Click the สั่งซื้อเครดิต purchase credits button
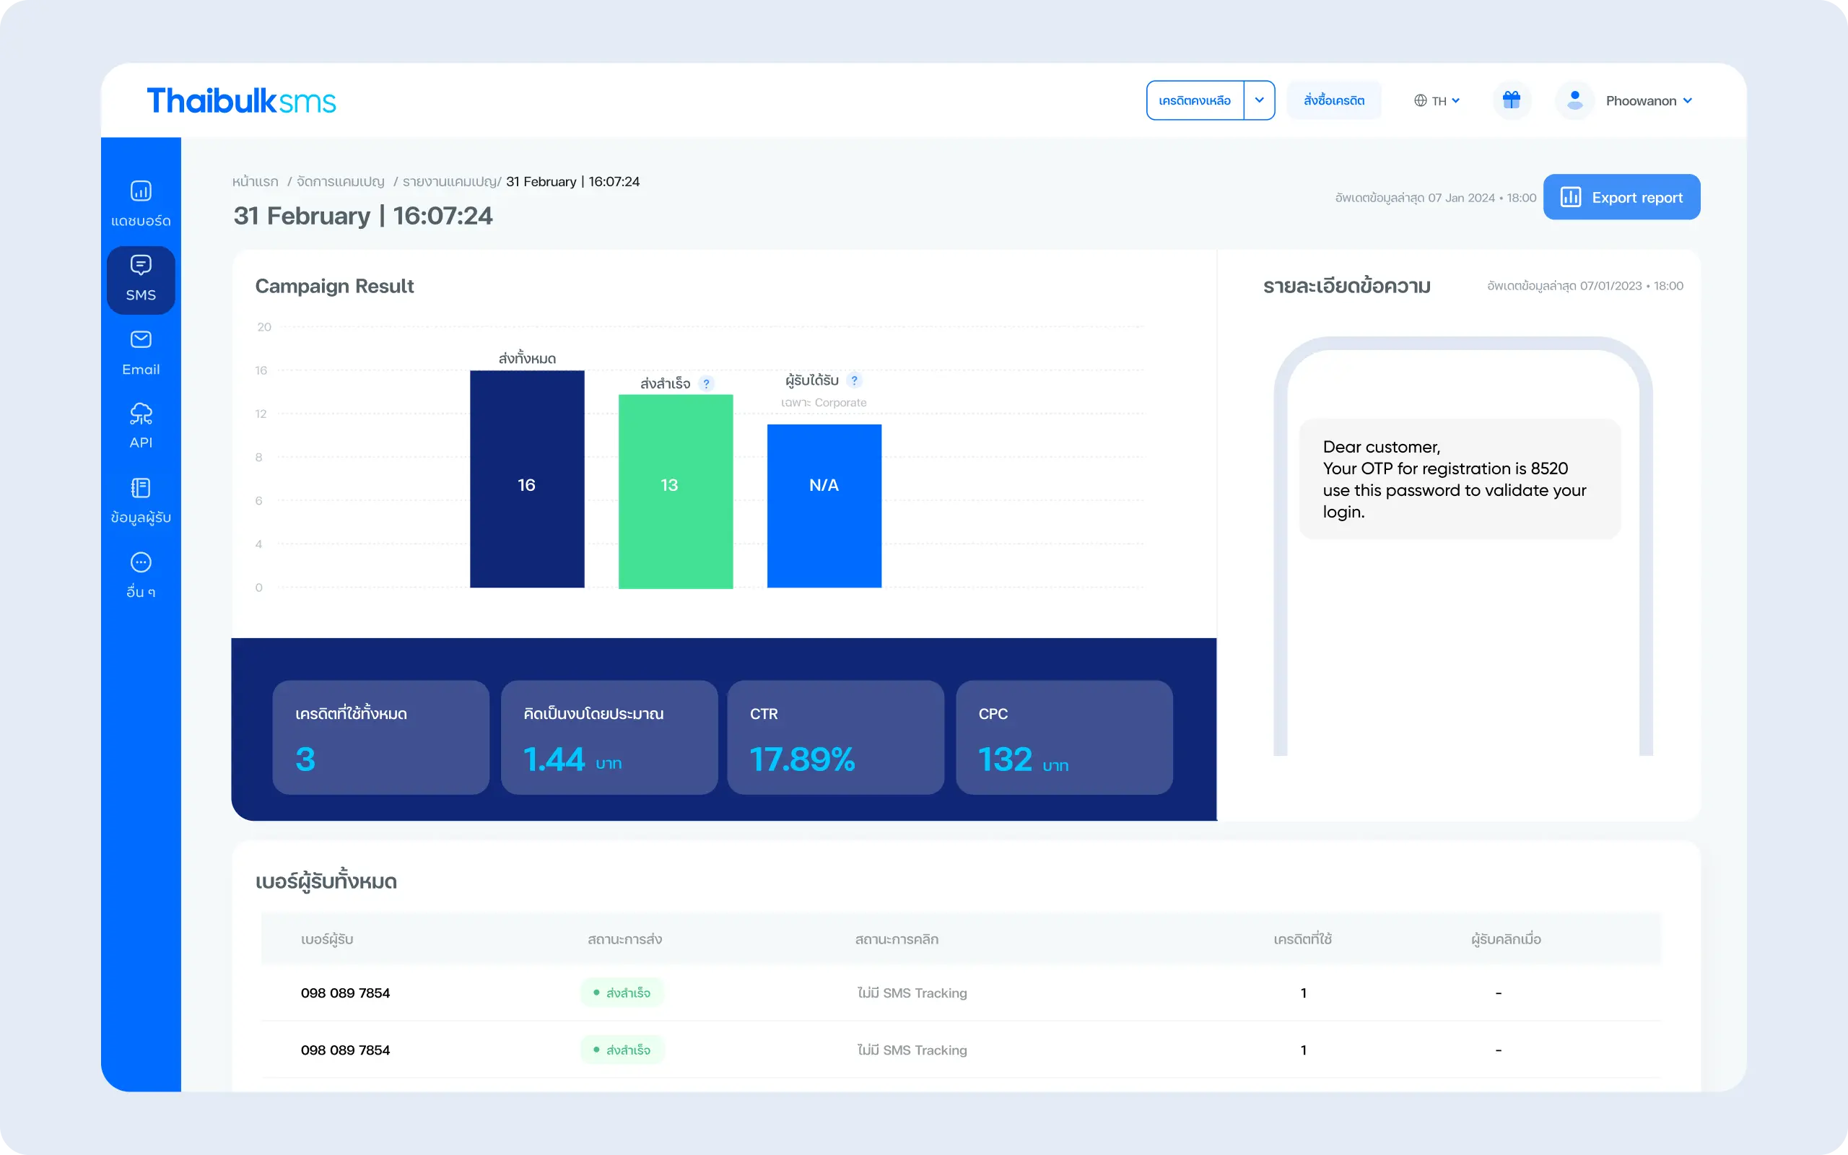This screenshot has height=1155, width=1848. (x=1333, y=100)
